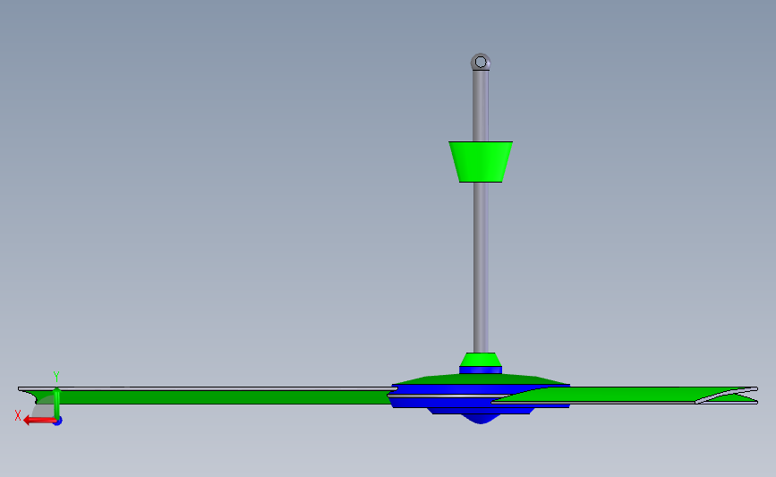The height and width of the screenshot is (477, 776).
Task: Select the mounting eye ring atop the rod
Action: [481, 63]
